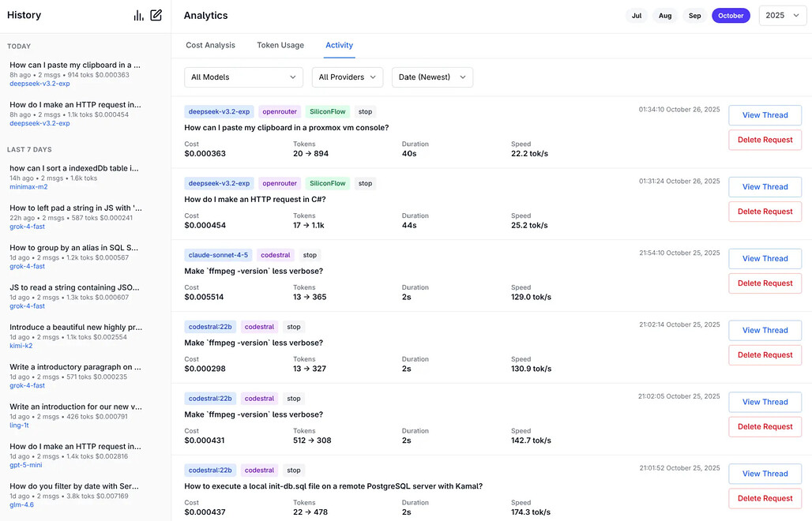Screen dimensions: 812x521
Task: Switch to the Cost Analysis tab
Action: (x=210, y=45)
